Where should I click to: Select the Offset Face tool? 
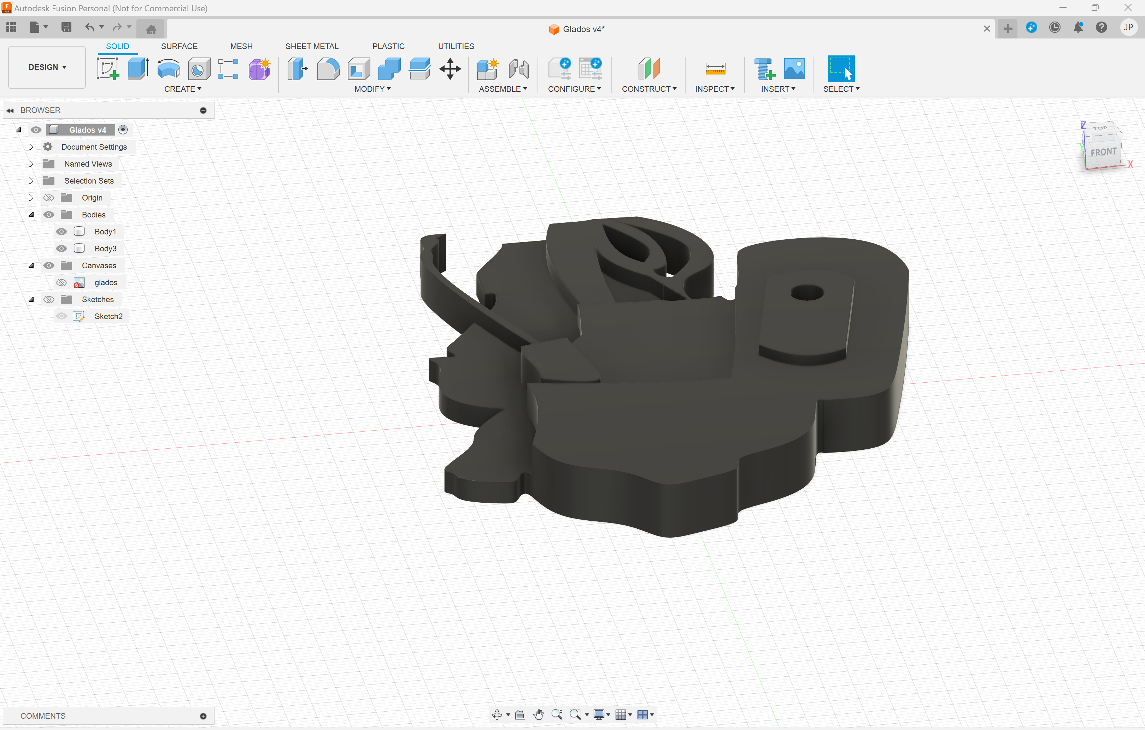(x=419, y=68)
